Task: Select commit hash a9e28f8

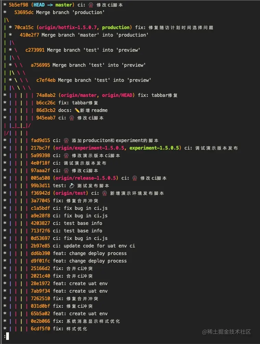Action: (40, 216)
